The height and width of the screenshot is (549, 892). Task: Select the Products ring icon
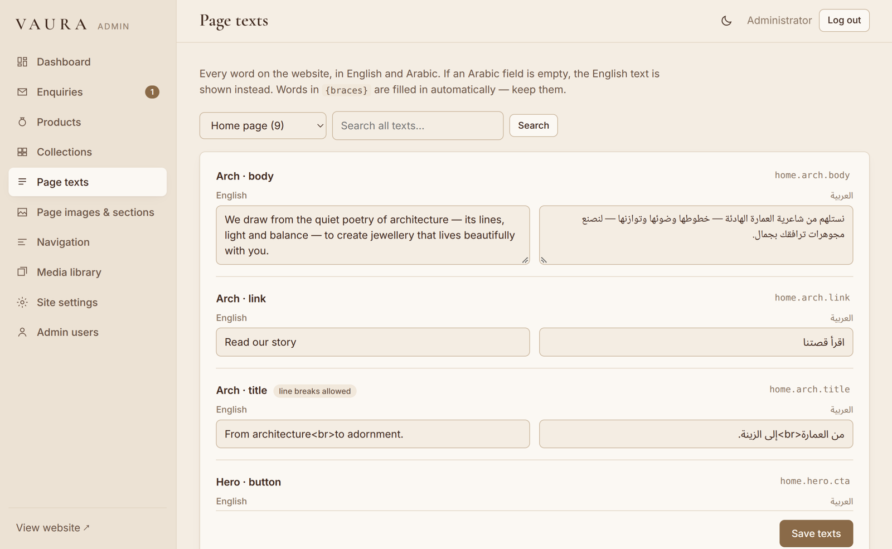click(22, 122)
